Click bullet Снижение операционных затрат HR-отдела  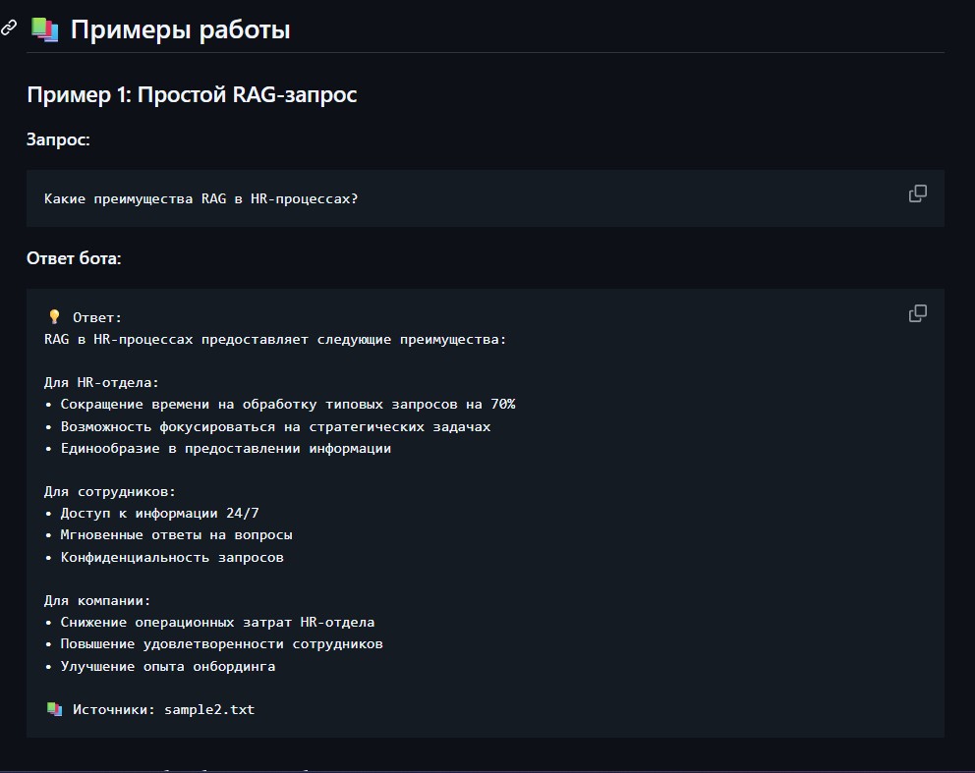[x=209, y=622]
